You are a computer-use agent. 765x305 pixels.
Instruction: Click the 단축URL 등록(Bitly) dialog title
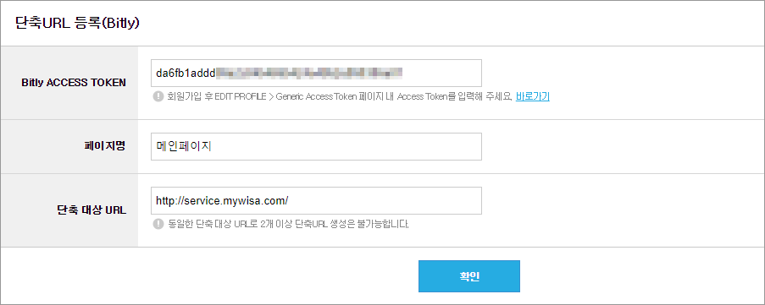coord(78,24)
